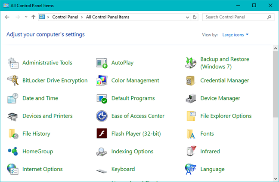Screen dimensions: 279x182
Task: Click the HomeGroup icon
Action: click(x=13, y=151)
